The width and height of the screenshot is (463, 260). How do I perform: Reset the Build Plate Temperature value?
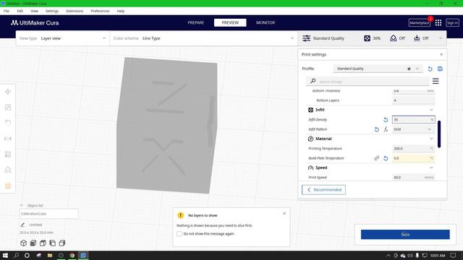tap(386, 158)
